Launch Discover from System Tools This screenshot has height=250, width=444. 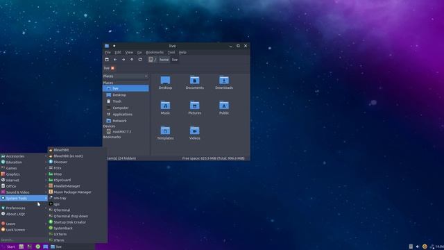click(x=77, y=162)
